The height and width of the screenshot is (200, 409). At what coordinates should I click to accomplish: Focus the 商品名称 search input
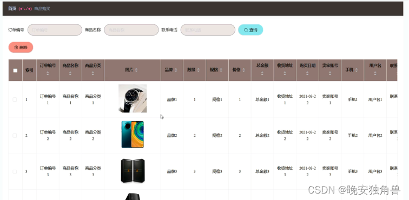click(x=131, y=30)
